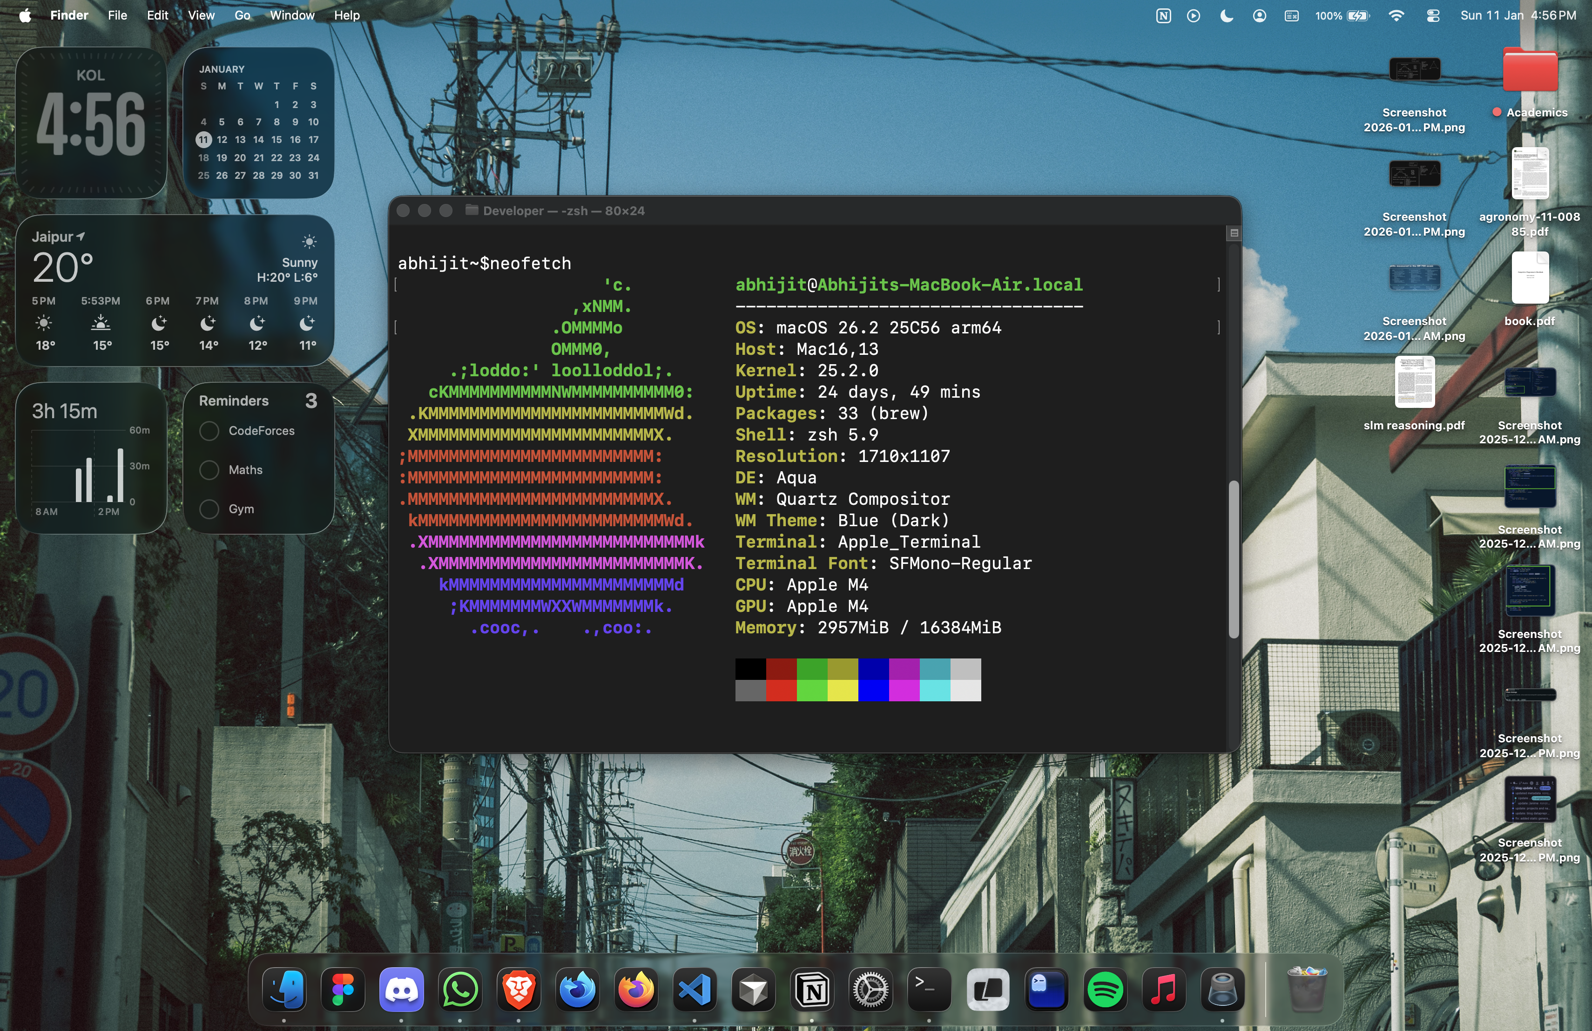Open the File menu

(x=117, y=15)
